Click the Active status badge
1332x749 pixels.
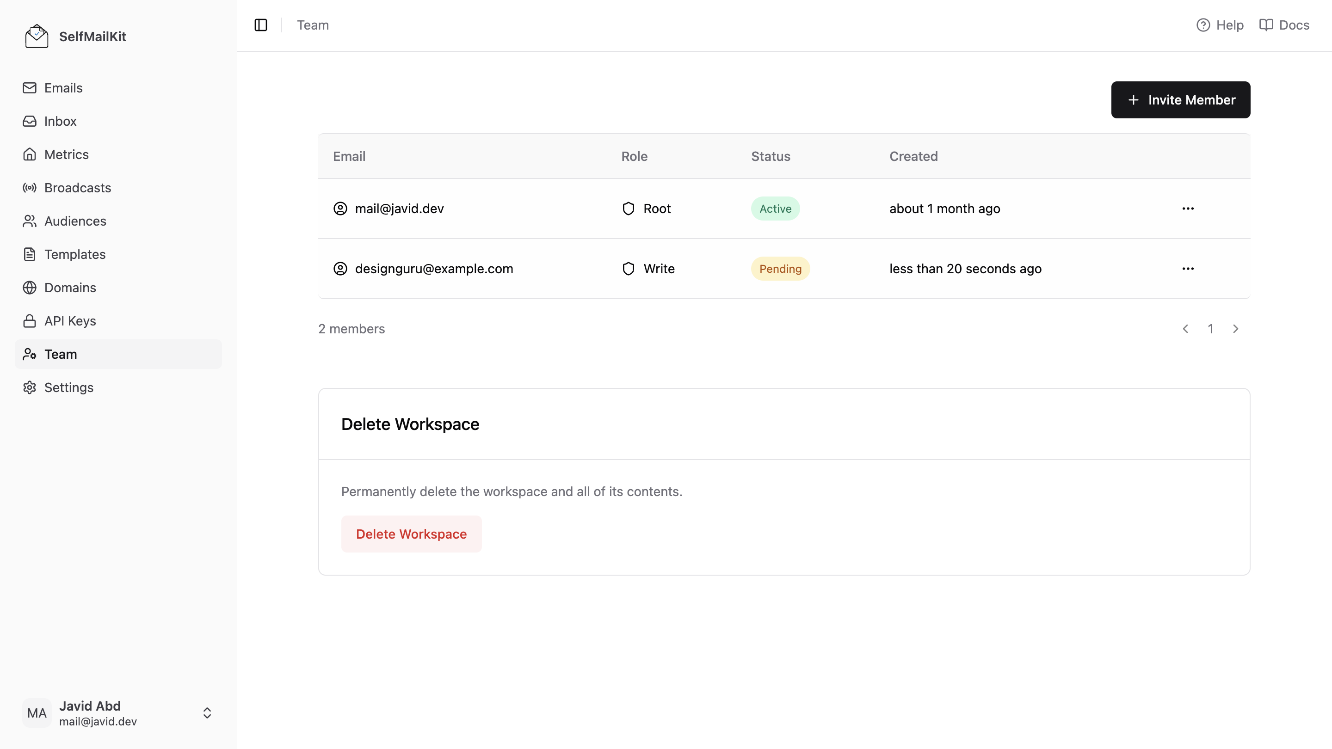[x=775, y=209]
